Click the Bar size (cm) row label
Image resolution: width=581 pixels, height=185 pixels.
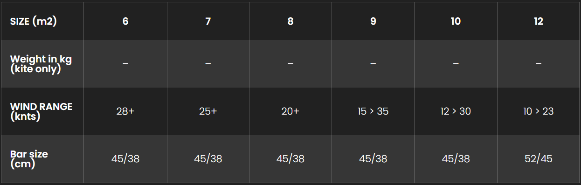tap(29, 159)
